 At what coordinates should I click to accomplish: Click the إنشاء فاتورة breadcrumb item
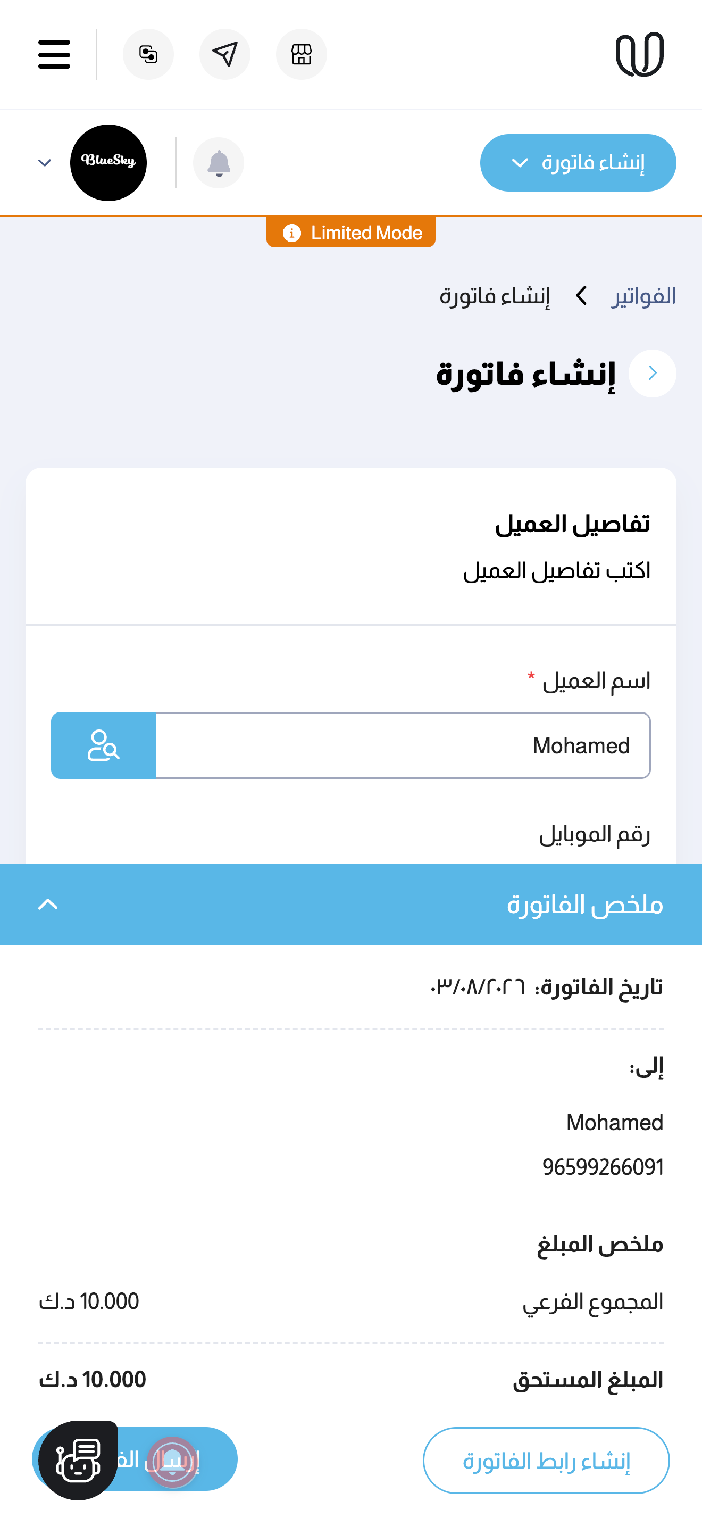coord(494,296)
